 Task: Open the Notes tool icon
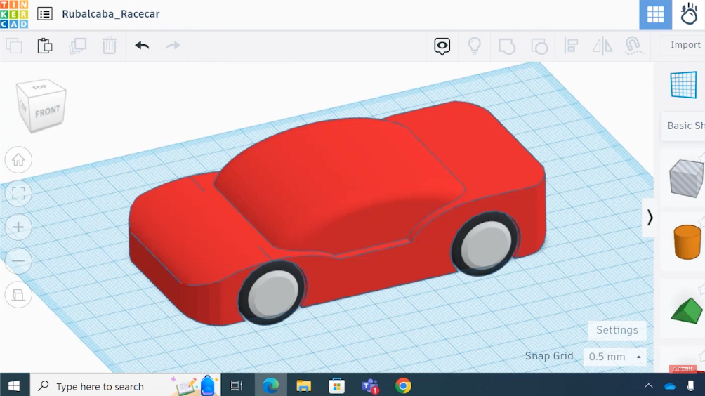click(442, 46)
